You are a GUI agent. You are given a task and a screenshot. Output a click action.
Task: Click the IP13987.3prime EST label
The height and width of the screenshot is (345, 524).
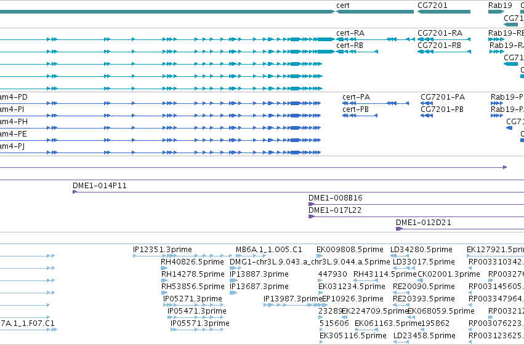292,299
